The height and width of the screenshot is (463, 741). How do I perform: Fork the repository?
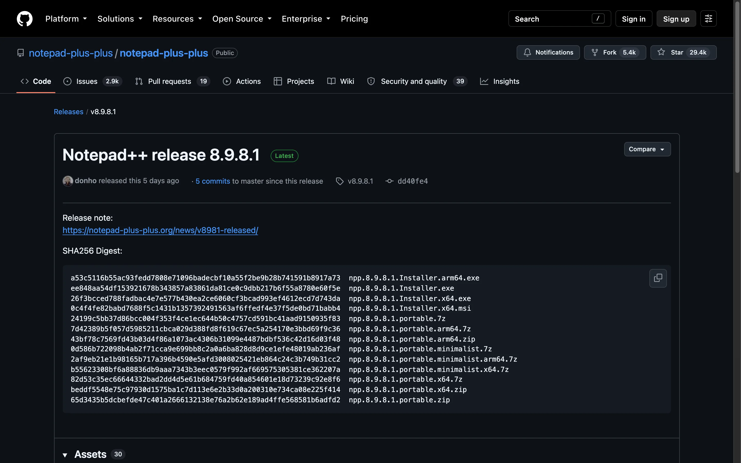tap(615, 52)
